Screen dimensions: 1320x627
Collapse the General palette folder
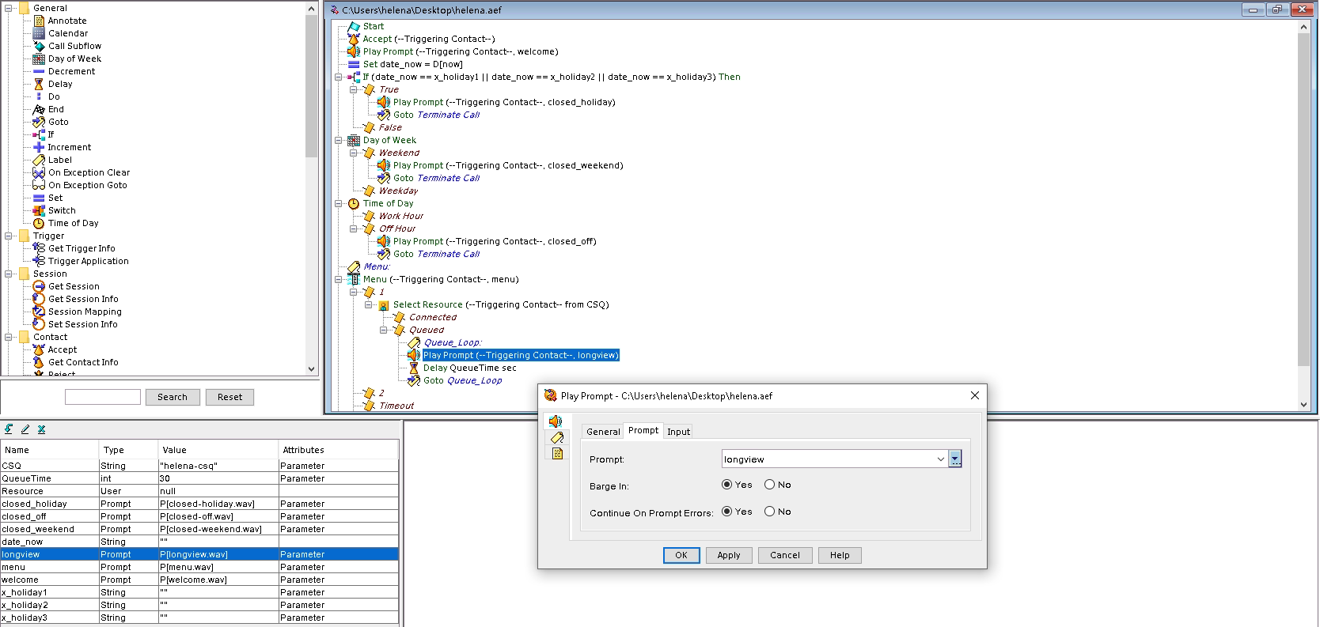point(9,8)
